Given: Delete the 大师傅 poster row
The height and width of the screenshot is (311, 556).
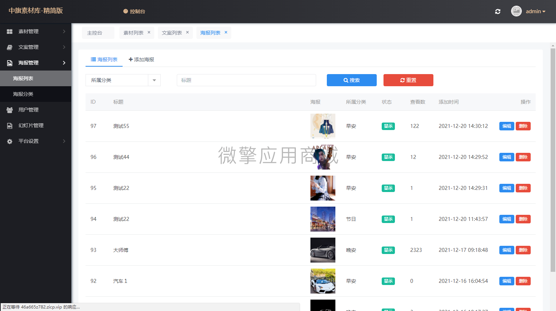Looking at the screenshot, I should pyautogui.click(x=523, y=250).
